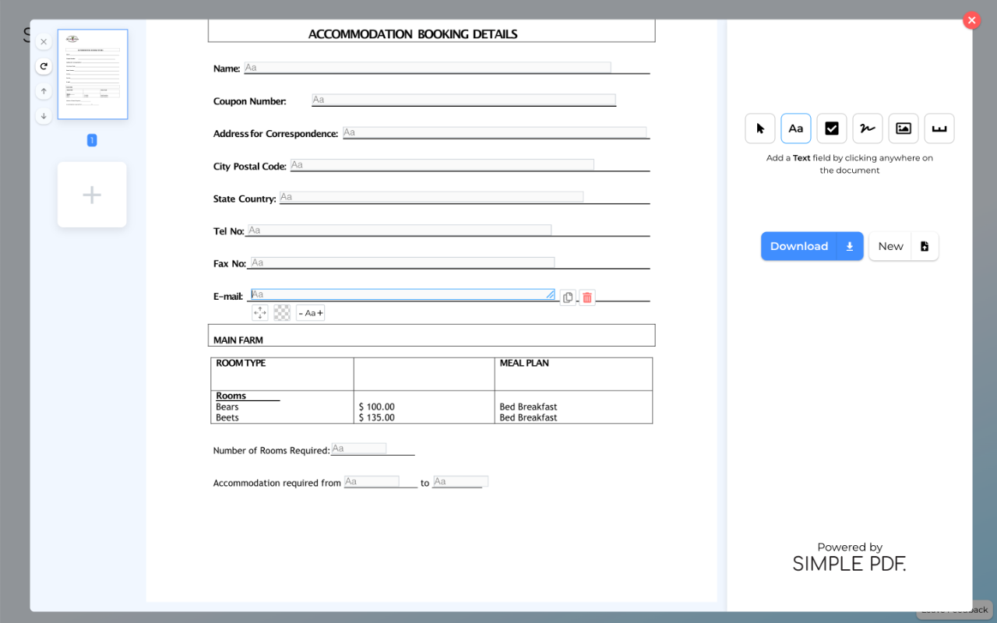This screenshot has width=997, height=623.
Task: Click the underlined "Rooms" label
Action: coord(231,396)
